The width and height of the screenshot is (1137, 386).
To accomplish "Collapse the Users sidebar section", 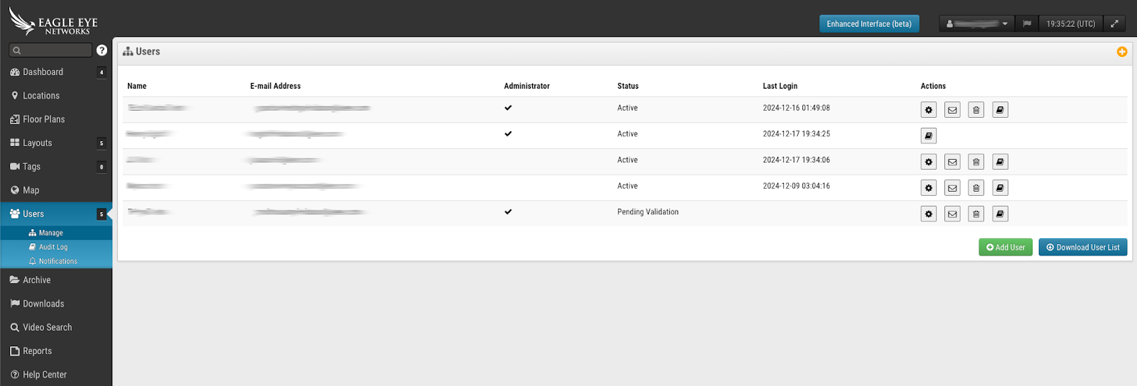I will point(33,214).
